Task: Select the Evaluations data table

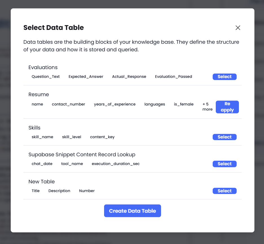Action: tap(225, 76)
